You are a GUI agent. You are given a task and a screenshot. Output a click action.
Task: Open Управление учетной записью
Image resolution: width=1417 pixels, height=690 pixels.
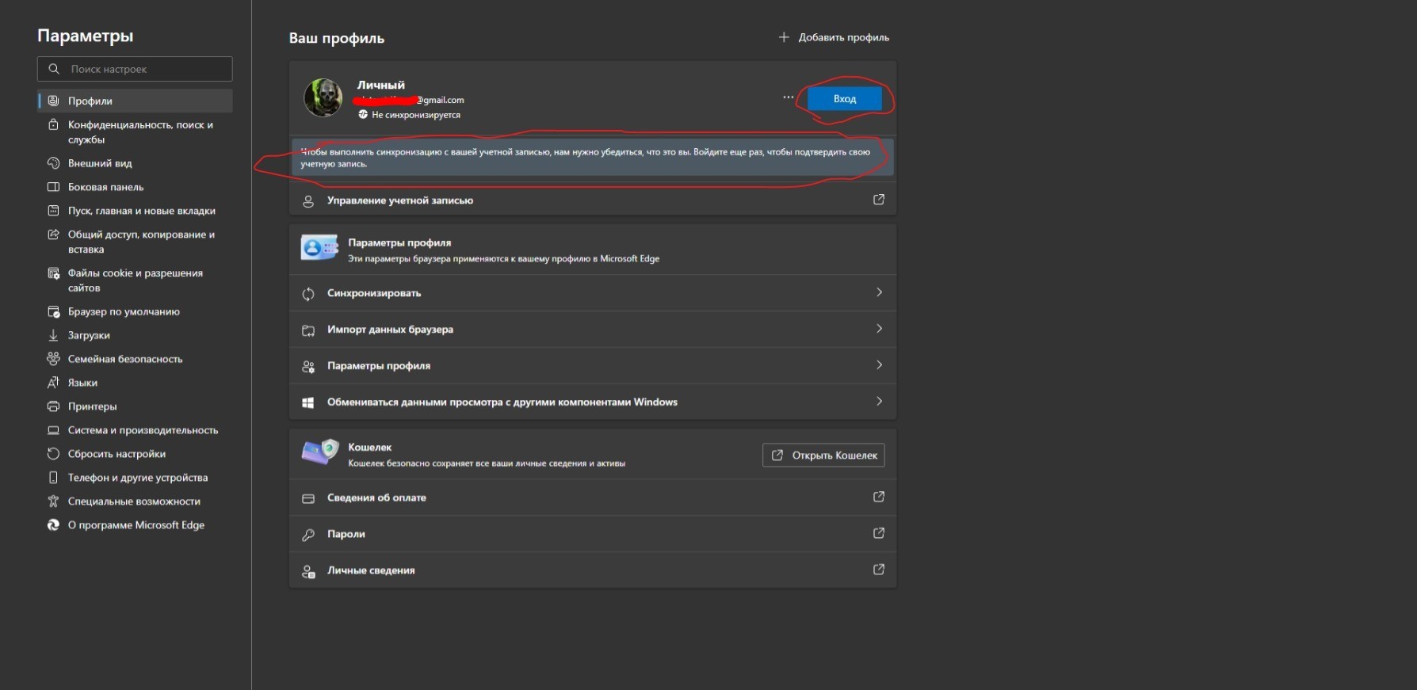click(x=593, y=200)
